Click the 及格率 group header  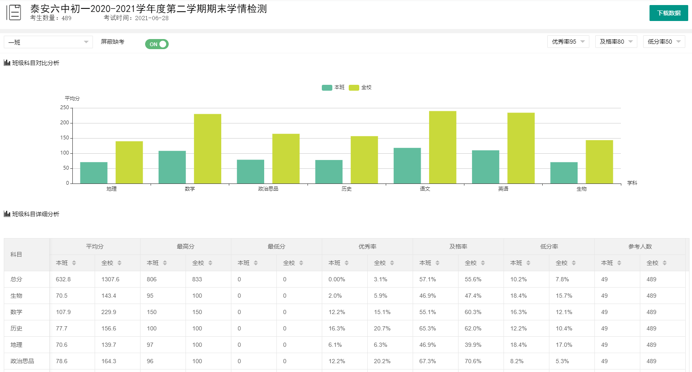(x=459, y=246)
